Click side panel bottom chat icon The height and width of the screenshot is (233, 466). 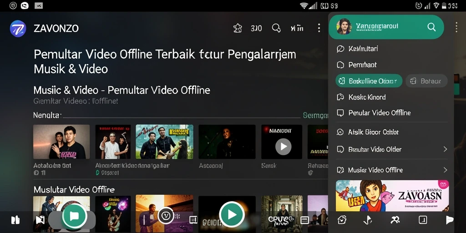(342, 220)
